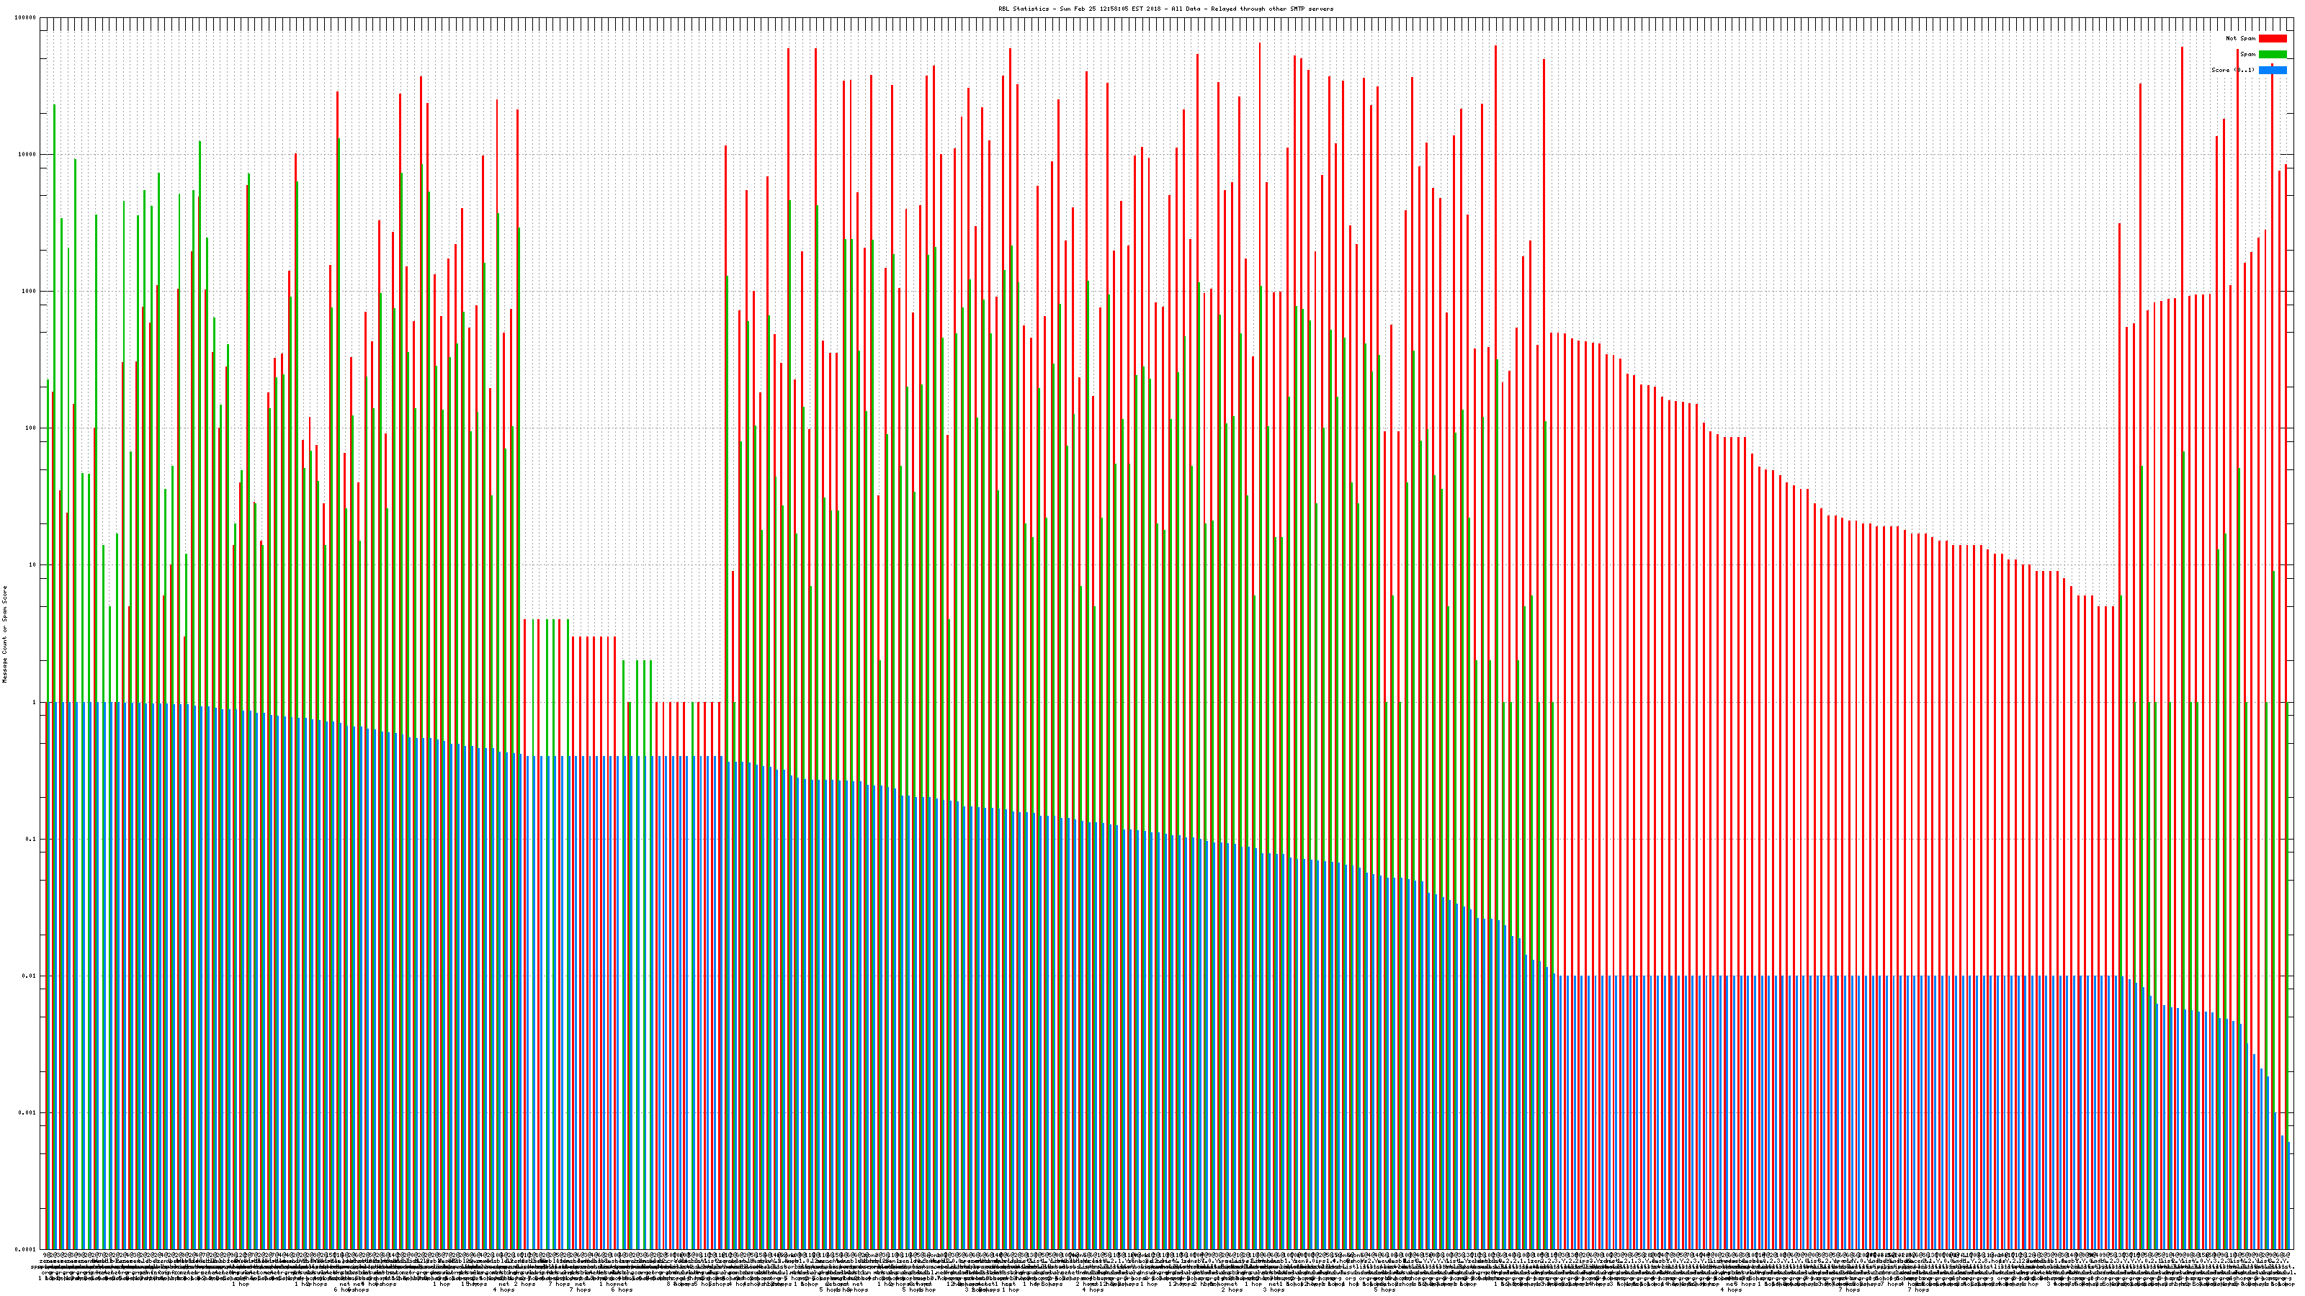
Task: Click the 100000 y-axis tick label
Action: click(x=26, y=18)
